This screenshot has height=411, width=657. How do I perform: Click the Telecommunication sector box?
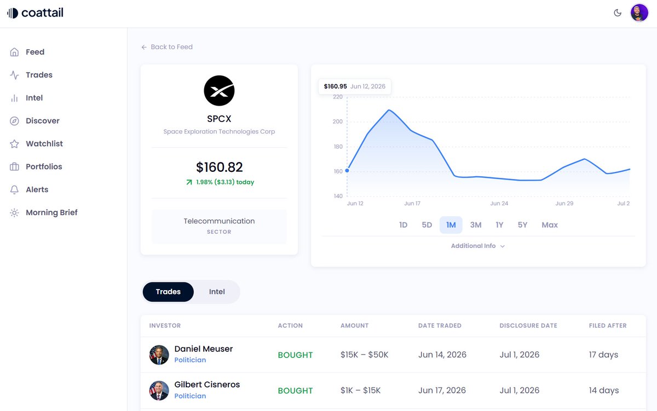click(x=219, y=227)
